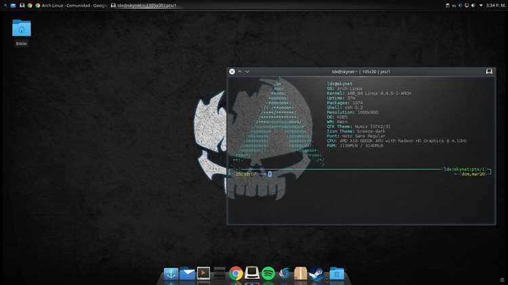Viewport: 508px width, 285px height.
Task: Click the upward chevron in terminal title bar
Action: [240, 72]
